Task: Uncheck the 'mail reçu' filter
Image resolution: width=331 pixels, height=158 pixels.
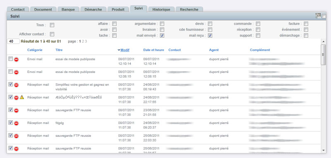Action: (x=210, y=36)
